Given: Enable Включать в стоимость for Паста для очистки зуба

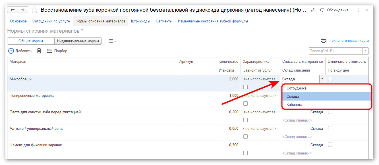Looking at the screenshot, I should (x=330, y=112).
